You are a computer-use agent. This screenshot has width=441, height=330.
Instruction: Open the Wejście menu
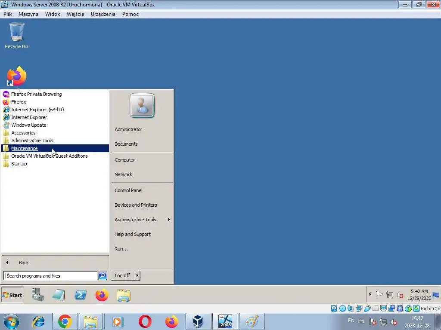pyautogui.click(x=75, y=14)
